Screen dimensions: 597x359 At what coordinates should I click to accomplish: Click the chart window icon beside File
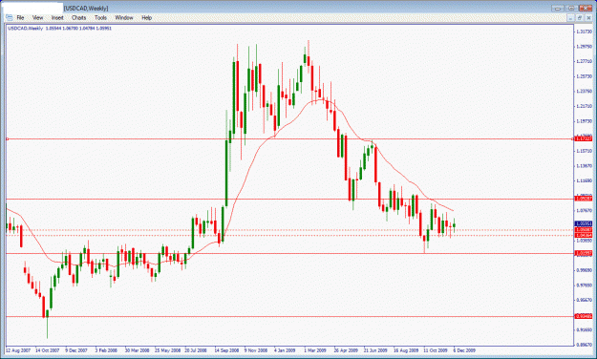9,17
